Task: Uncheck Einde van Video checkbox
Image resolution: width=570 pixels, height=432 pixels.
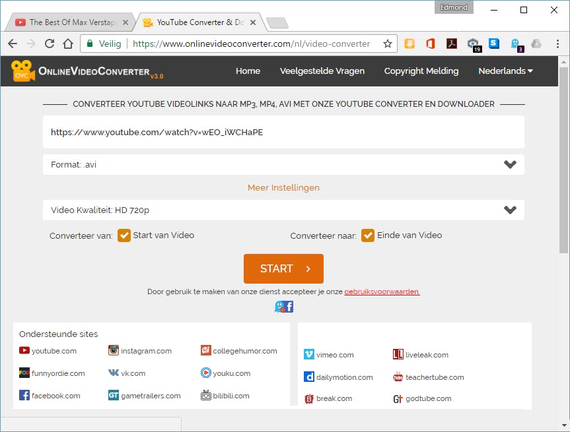Action: [368, 235]
